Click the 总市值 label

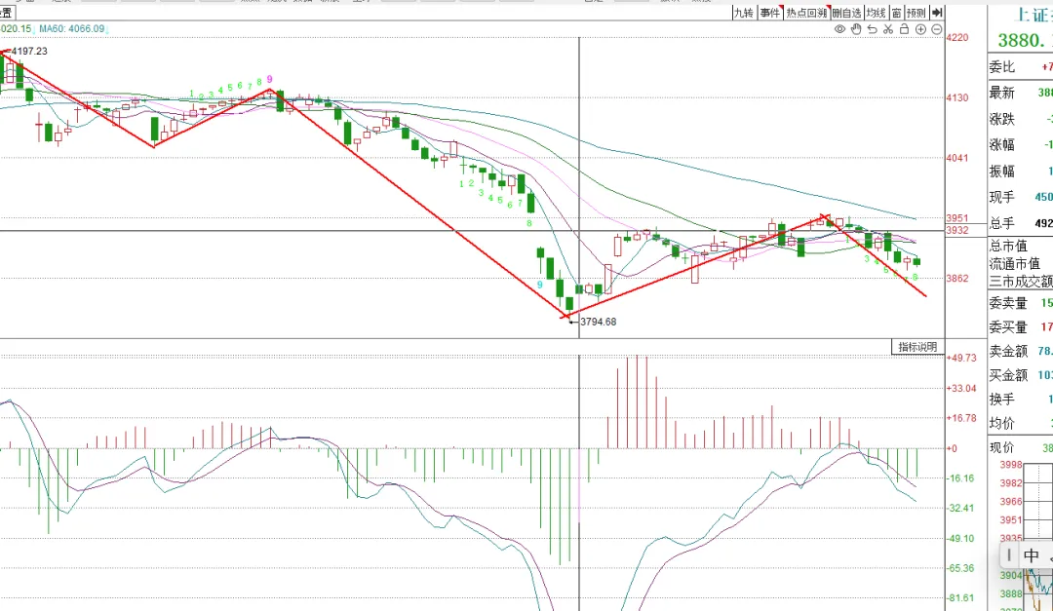click(x=1009, y=246)
